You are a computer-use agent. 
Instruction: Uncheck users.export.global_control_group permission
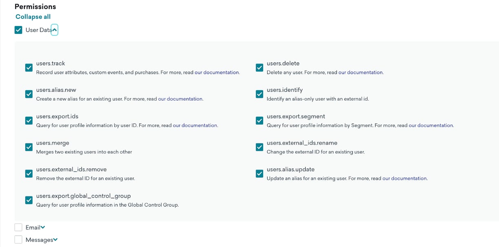(29, 200)
